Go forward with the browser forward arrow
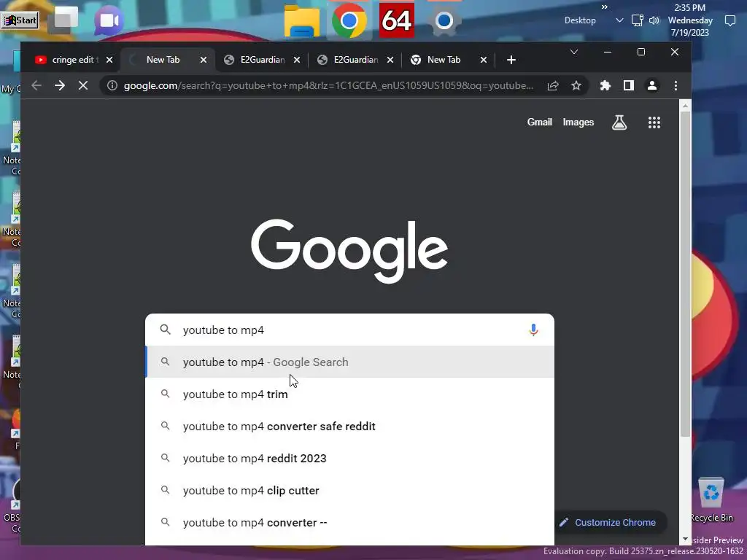Viewport: 747px width, 560px height. coord(60,86)
